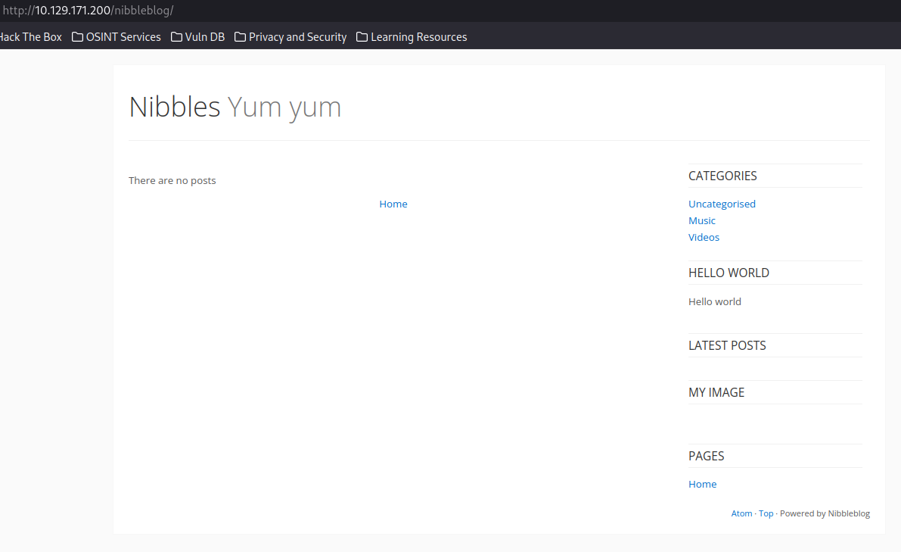
Task: Open the Uncategorised category
Action: [x=722, y=204]
